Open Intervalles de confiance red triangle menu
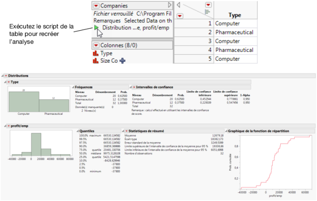 click(x=132, y=86)
